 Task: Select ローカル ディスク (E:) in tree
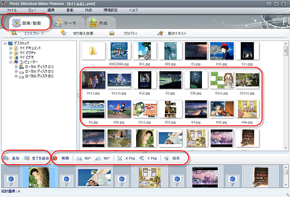[x=39, y=76]
